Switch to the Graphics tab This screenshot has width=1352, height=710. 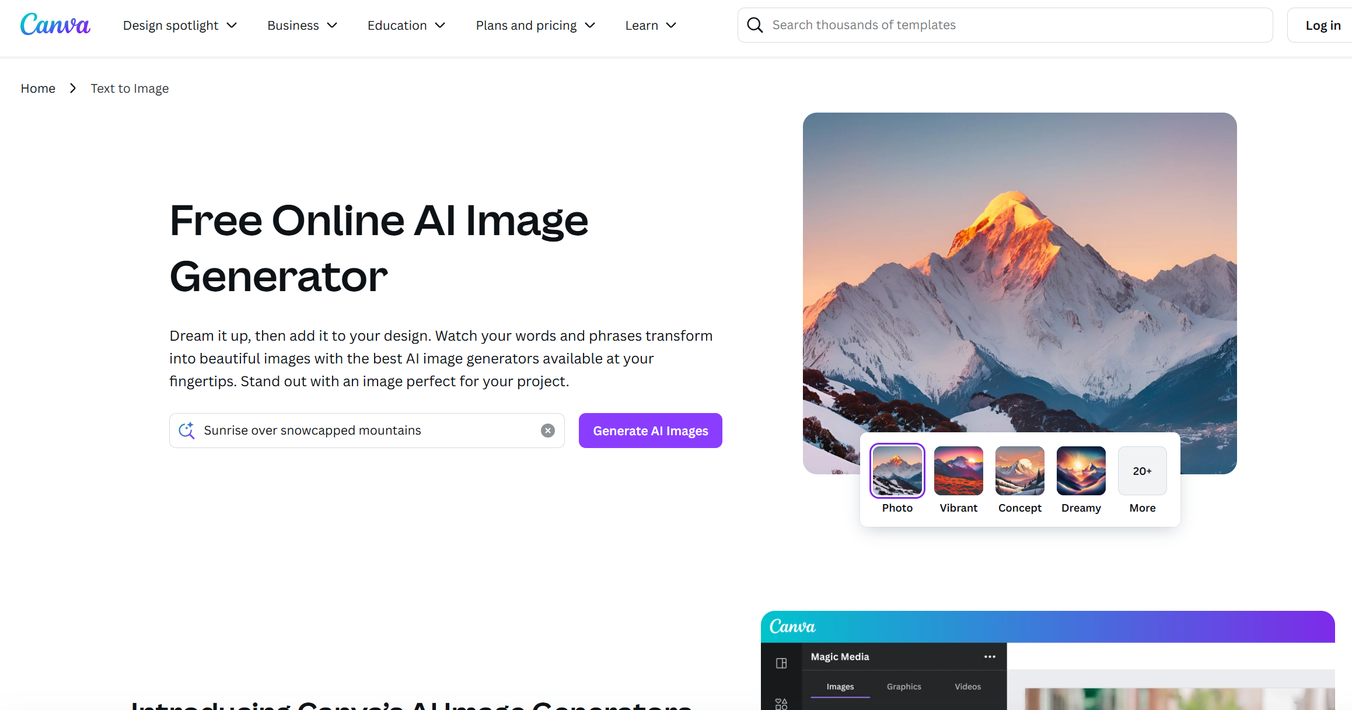[904, 687]
